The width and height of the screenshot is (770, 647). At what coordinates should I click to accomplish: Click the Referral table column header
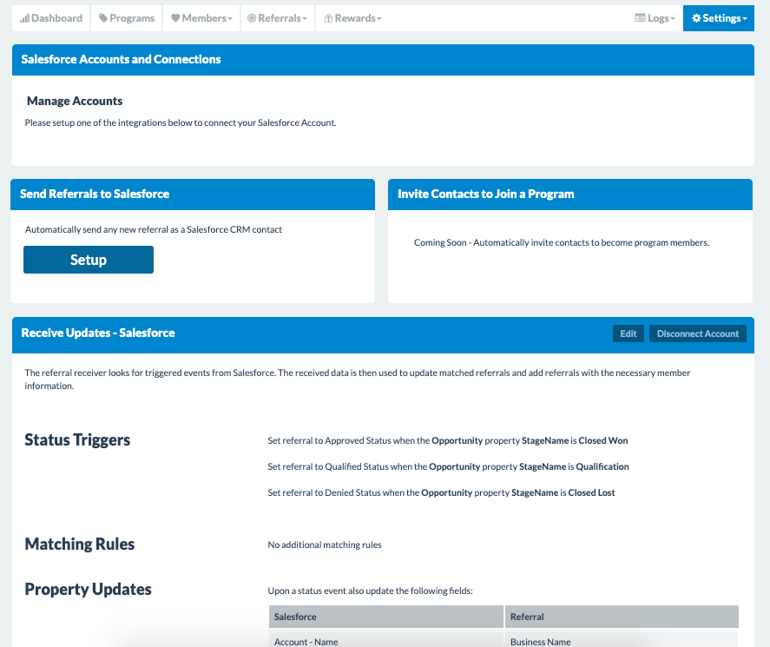[x=622, y=617]
